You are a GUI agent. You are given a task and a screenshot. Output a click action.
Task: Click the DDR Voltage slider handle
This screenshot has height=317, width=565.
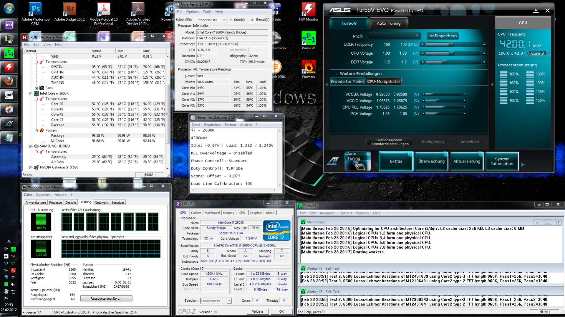(x=444, y=62)
